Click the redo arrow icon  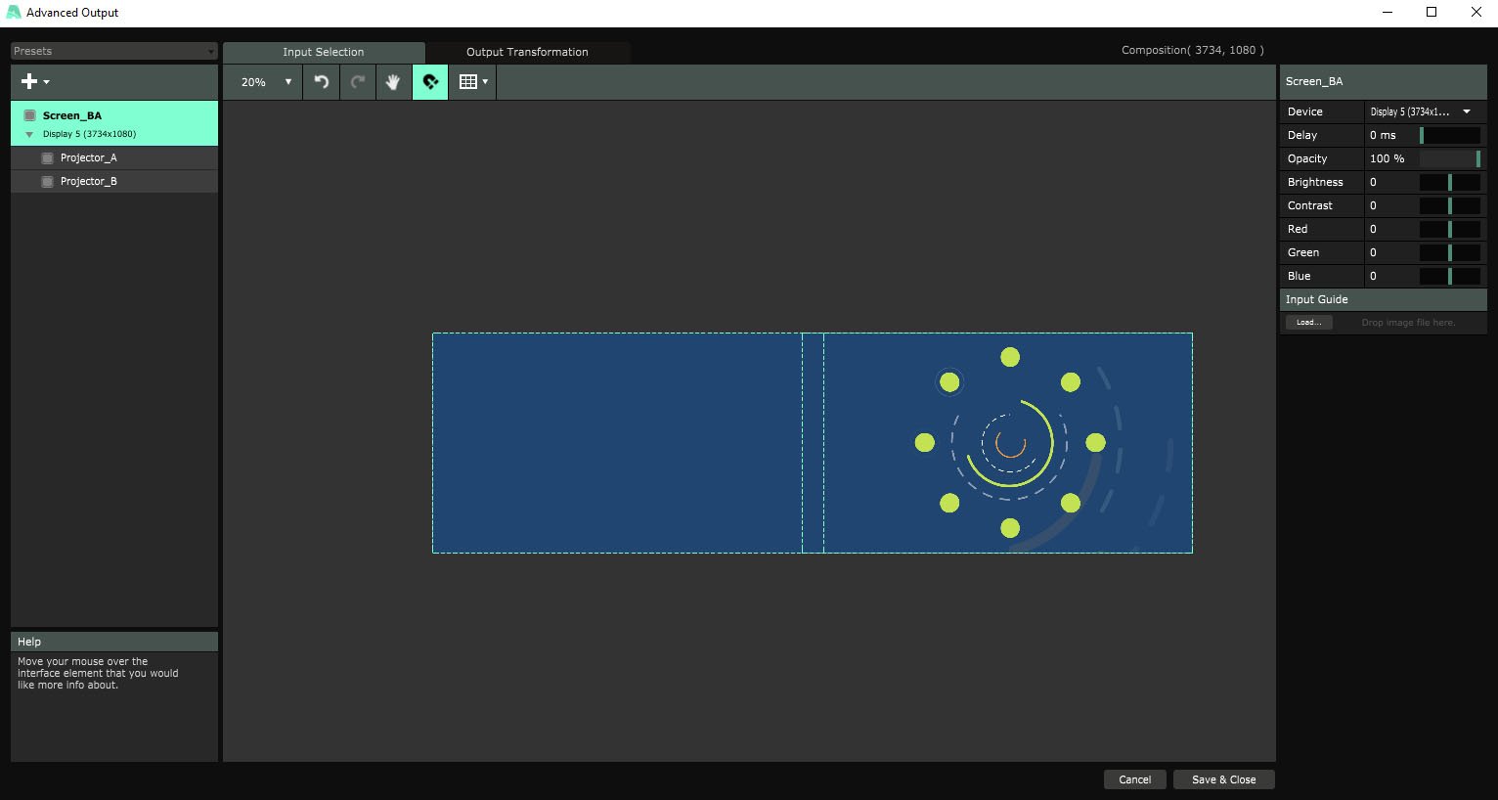coord(358,82)
